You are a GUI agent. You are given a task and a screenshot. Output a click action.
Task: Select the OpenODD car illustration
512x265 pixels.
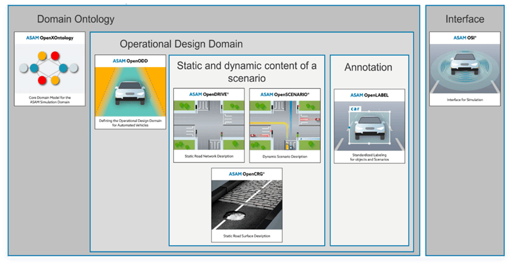pyautogui.click(x=130, y=92)
